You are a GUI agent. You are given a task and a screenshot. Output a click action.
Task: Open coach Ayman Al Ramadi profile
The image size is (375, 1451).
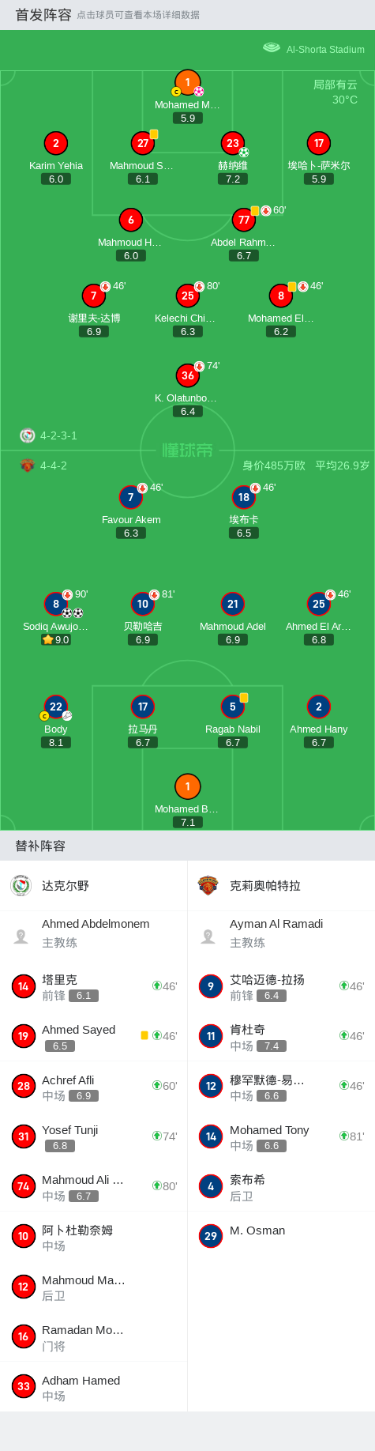click(281, 933)
